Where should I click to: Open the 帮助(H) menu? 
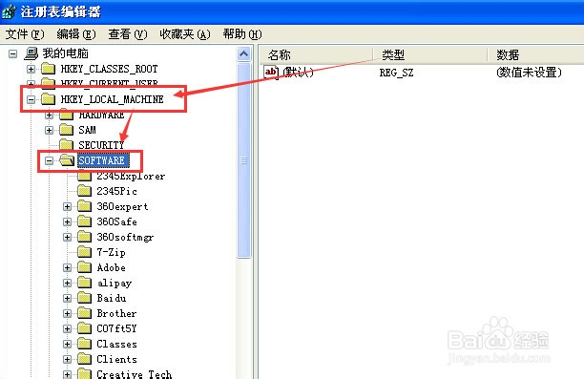click(242, 34)
